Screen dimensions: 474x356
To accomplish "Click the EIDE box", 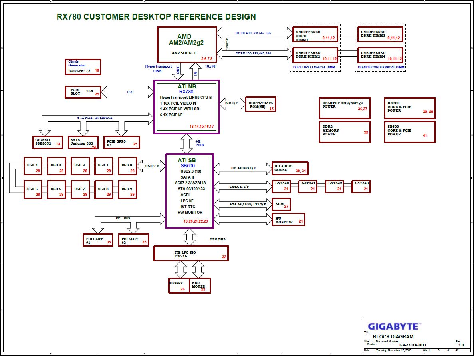I will point(281,205).
